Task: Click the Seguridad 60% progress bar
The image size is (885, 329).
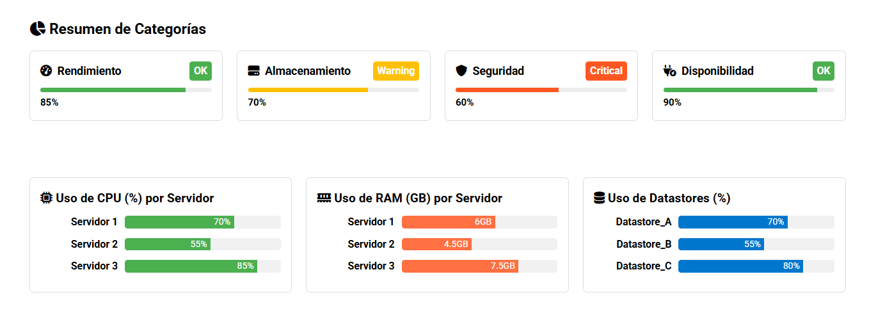Action: pyautogui.click(x=541, y=90)
